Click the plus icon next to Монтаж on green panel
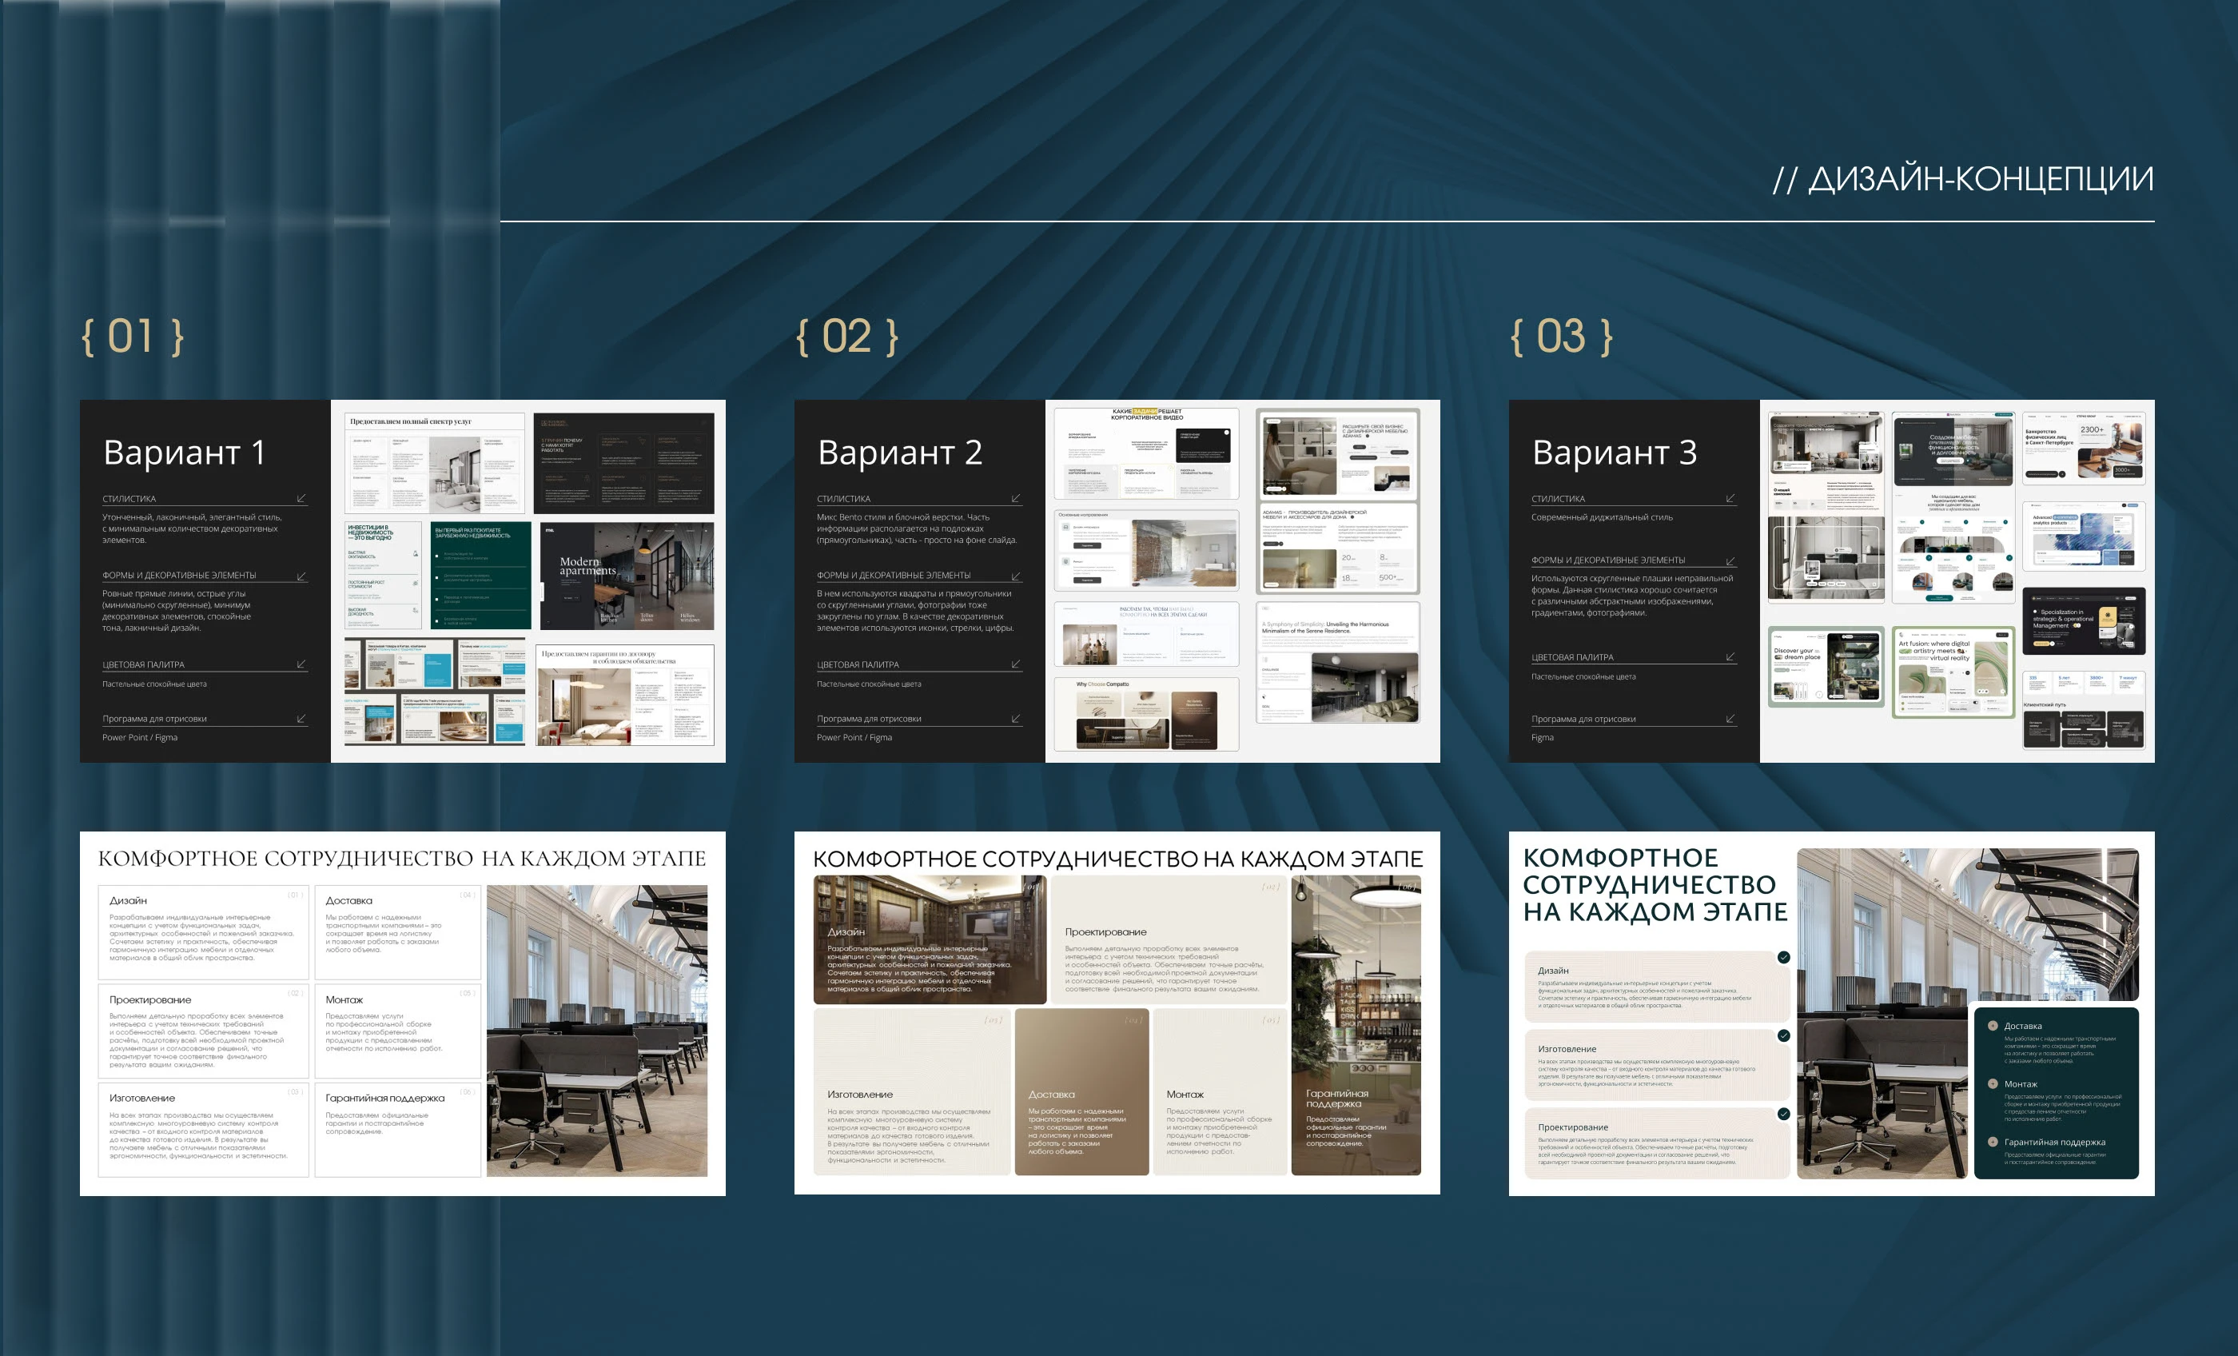This screenshot has height=1356, width=2238. [1993, 1083]
